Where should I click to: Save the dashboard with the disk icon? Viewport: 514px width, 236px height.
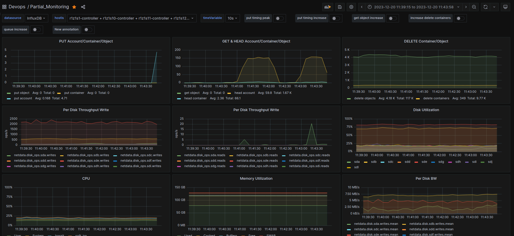(340, 7)
